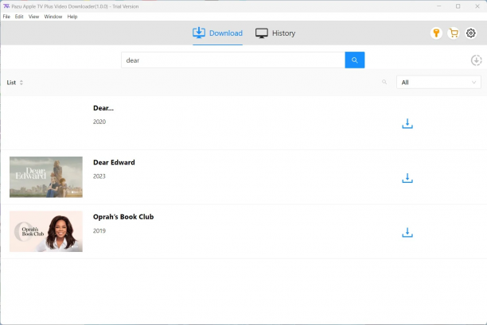Click the 2023 year label
This screenshot has height=325, width=487.
(x=99, y=176)
